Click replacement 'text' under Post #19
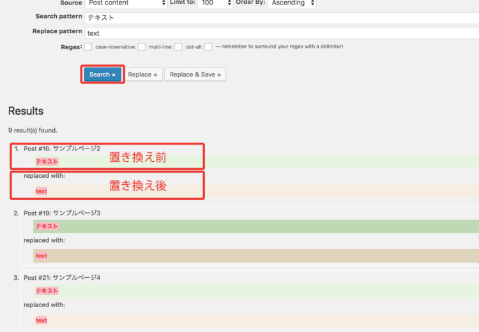Viewport: 479px width, 332px height. pyautogui.click(x=42, y=256)
